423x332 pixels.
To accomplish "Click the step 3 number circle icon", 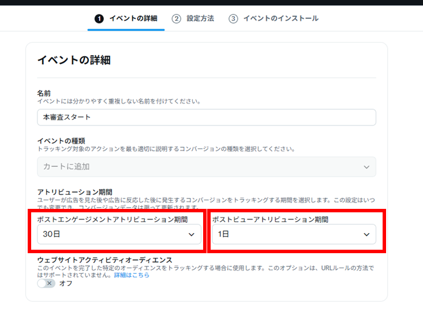I will [233, 18].
